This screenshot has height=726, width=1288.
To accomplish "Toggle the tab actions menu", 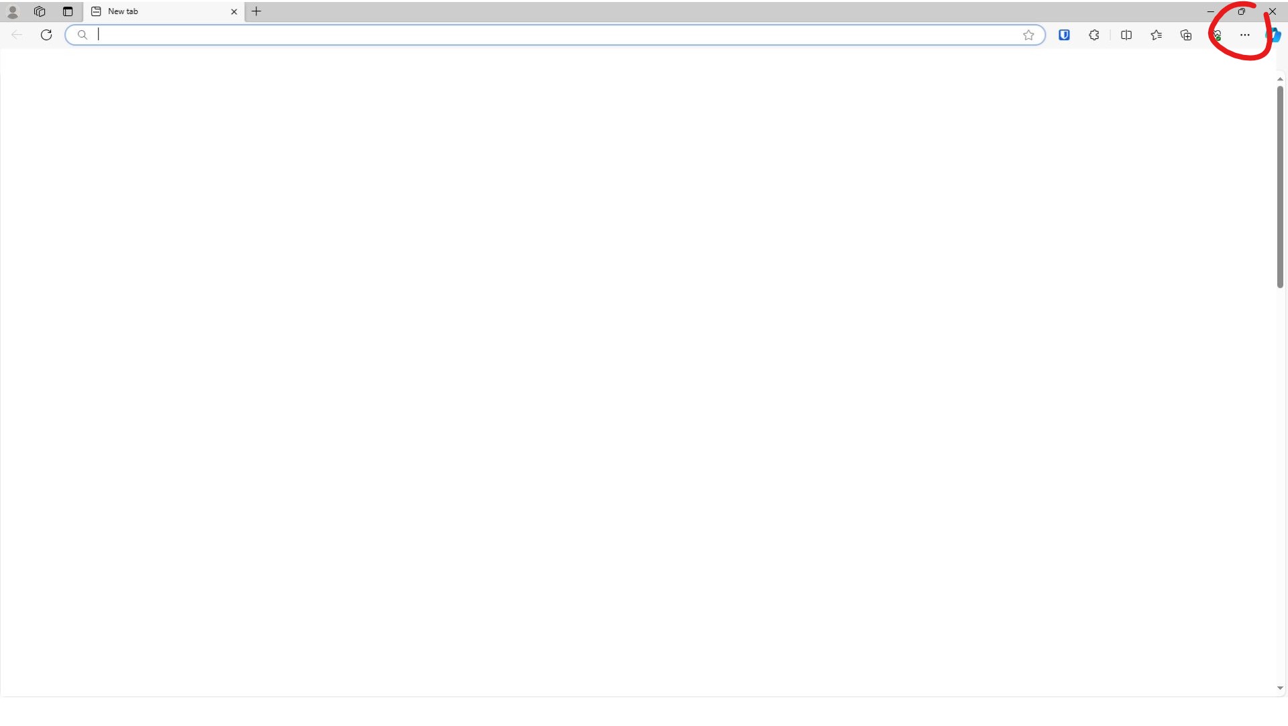I will [x=68, y=11].
